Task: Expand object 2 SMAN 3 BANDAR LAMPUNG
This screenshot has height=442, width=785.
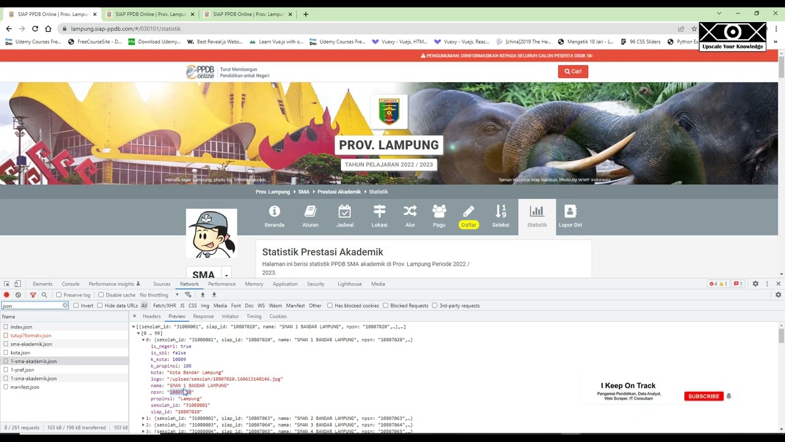Action: [x=144, y=425]
